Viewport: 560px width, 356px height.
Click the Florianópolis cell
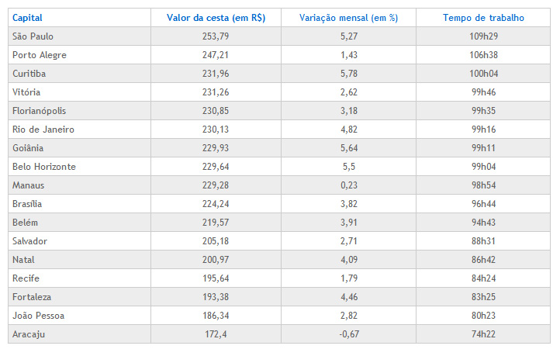[38, 111]
